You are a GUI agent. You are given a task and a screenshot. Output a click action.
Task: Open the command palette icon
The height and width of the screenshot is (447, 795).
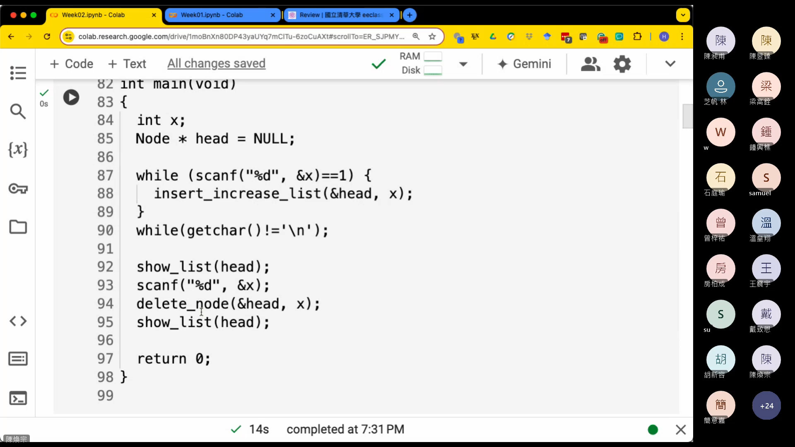(18, 359)
